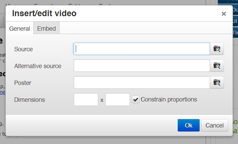The image size is (238, 144).
Task: Click the height box in Dimensions
Action: (x=117, y=99)
